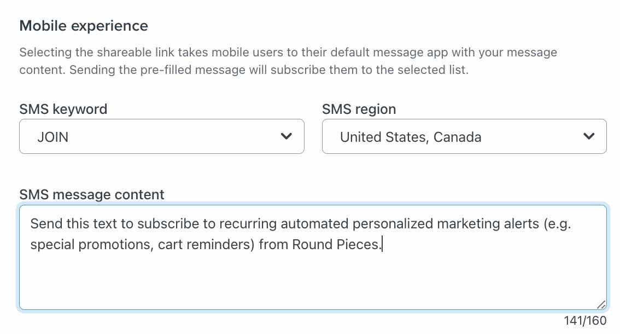Click the SMS keyword label
Screen dimensions: 620x334
63,109
